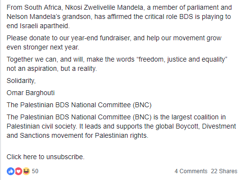The height and width of the screenshot is (180, 243).
Task: Open the 4 Comments link
Action: (191, 171)
